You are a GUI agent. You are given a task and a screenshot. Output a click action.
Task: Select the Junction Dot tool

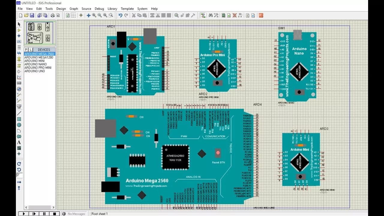[19, 36]
